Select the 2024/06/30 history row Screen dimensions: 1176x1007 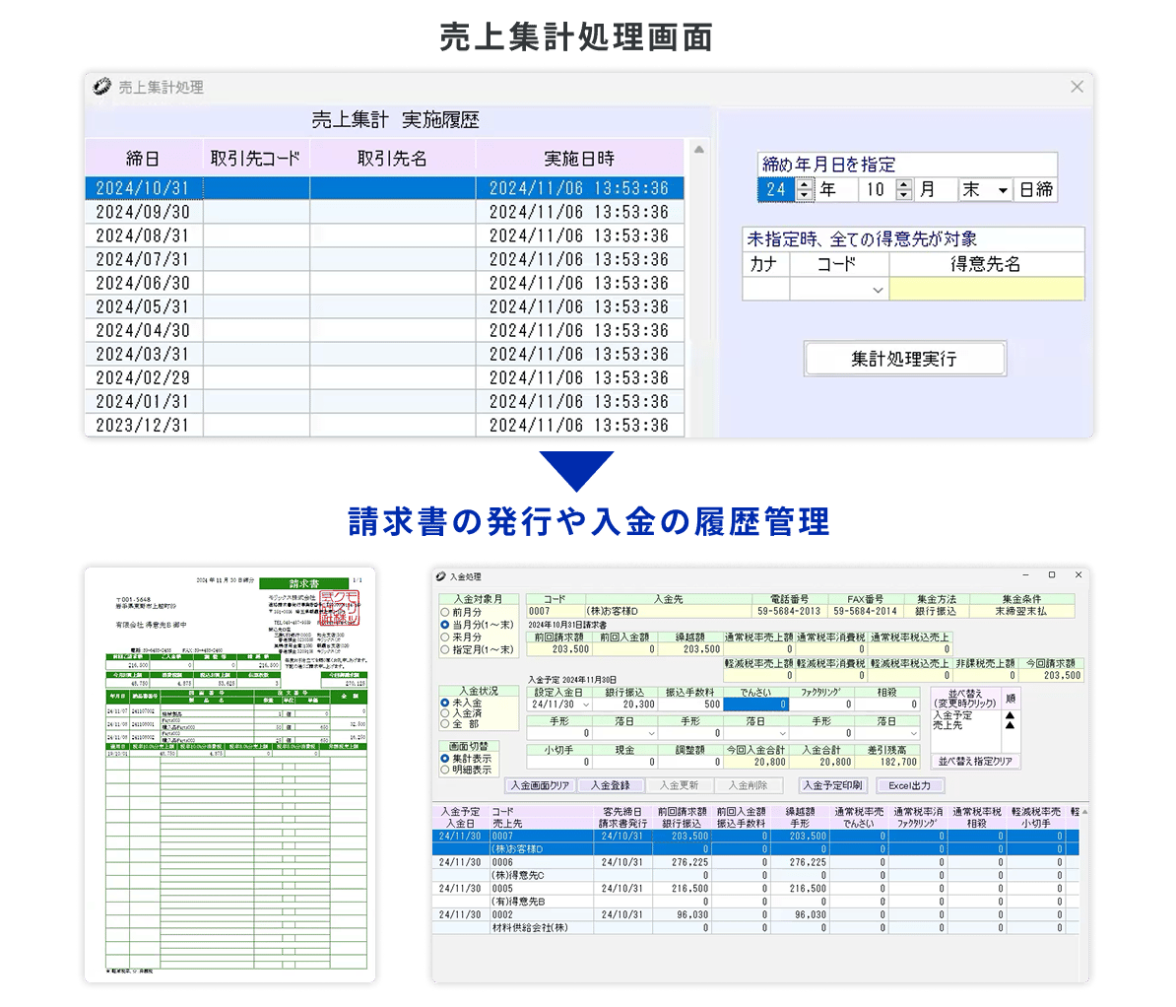pyautogui.click(x=385, y=283)
